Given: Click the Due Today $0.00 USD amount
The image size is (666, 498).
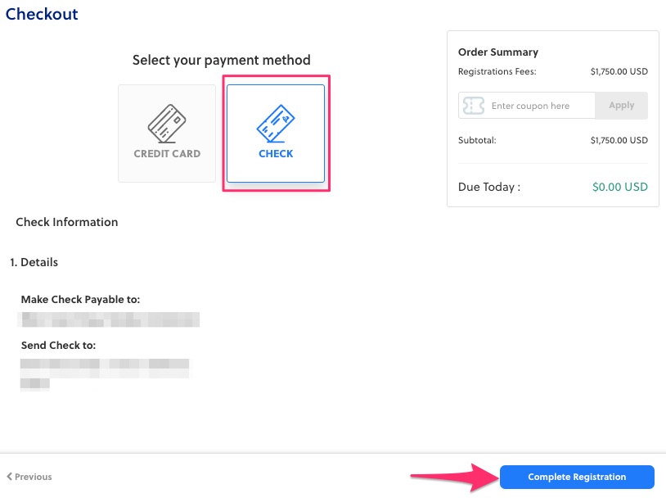Looking at the screenshot, I should coord(619,187).
